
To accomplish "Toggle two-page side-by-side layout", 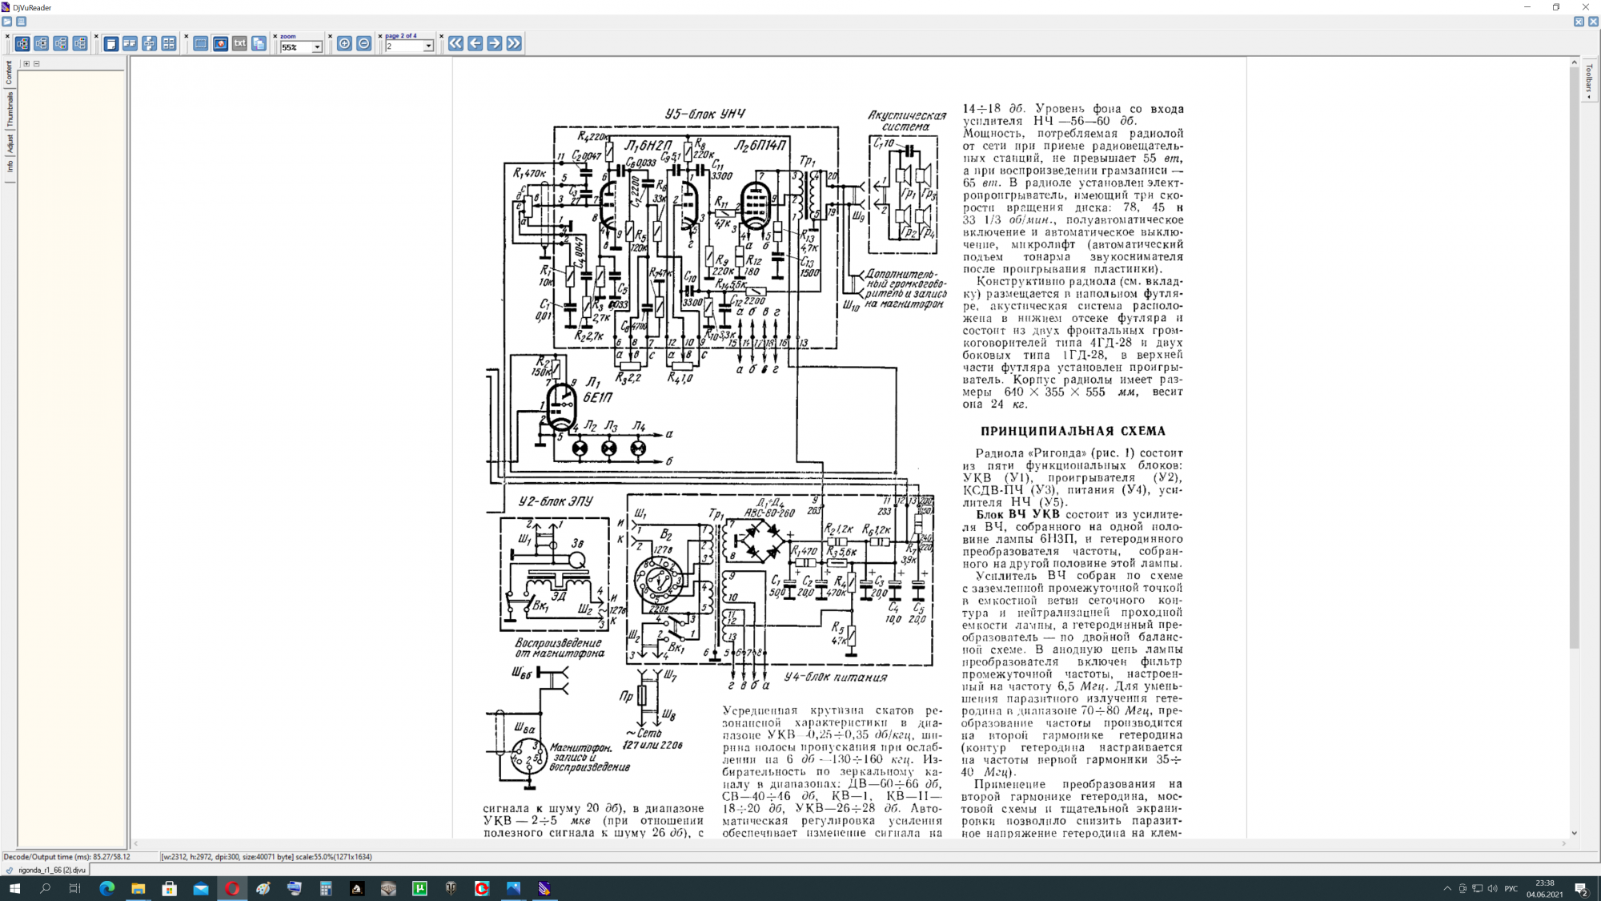I will tap(130, 44).
